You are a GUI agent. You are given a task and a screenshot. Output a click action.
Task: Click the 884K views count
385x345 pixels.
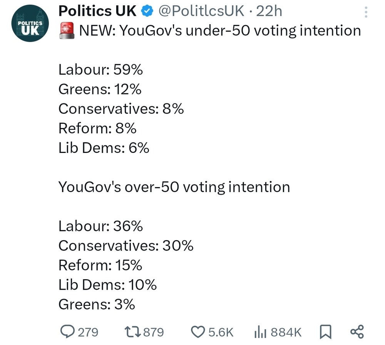286,332
